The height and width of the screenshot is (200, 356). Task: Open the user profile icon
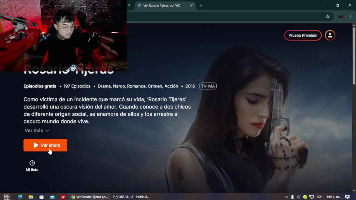pos(330,35)
